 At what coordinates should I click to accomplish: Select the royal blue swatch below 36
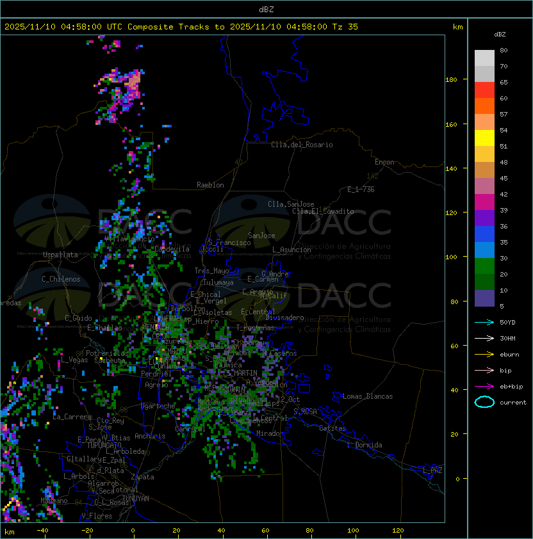point(484,234)
